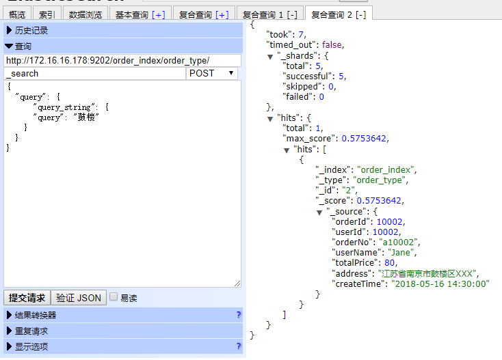Open the 数据浏览 tab
The width and height of the screenshot is (502, 360).
pyautogui.click(x=85, y=14)
